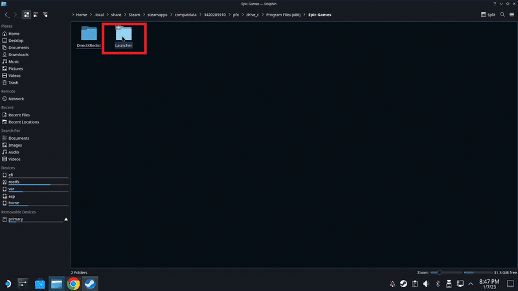Viewport: 518px width, 291px height.
Task: Click the free disk space bar
Action: [478, 272]
